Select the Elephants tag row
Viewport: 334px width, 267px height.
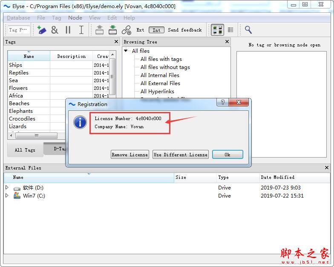pyautogui.click(x=37, y=111)
